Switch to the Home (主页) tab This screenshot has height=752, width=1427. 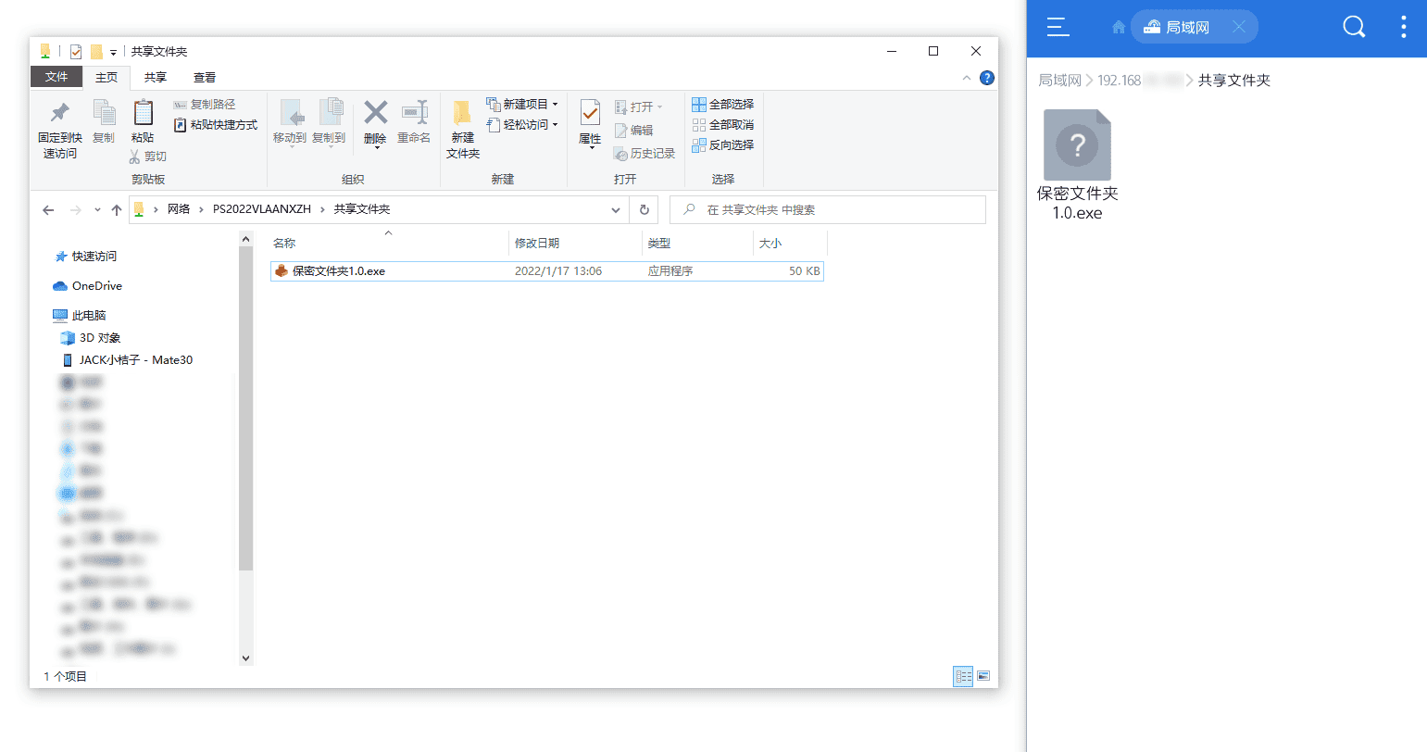[106, 78]
